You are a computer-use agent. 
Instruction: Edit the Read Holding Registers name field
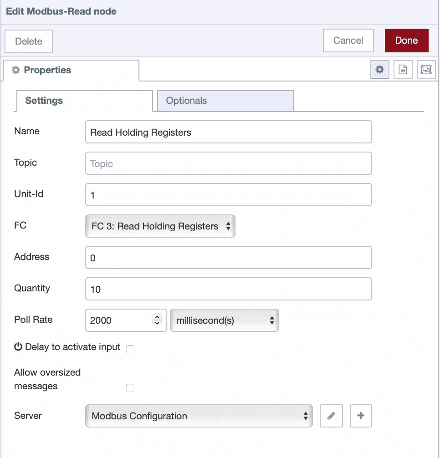tap(228, 132)
